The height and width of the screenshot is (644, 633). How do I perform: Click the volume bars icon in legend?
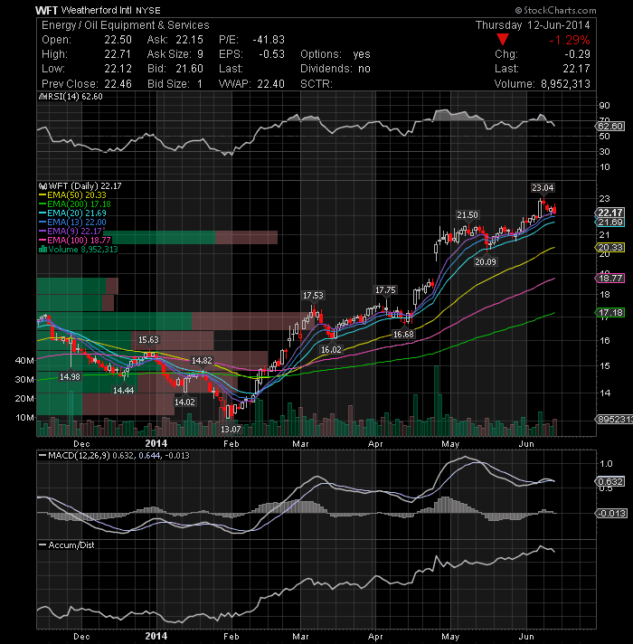pyautogui.click(x=43, y=250)
